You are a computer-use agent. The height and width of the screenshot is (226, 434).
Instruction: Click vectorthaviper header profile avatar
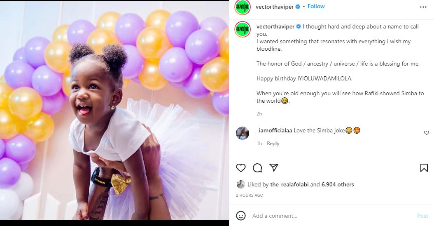(243, 7)
